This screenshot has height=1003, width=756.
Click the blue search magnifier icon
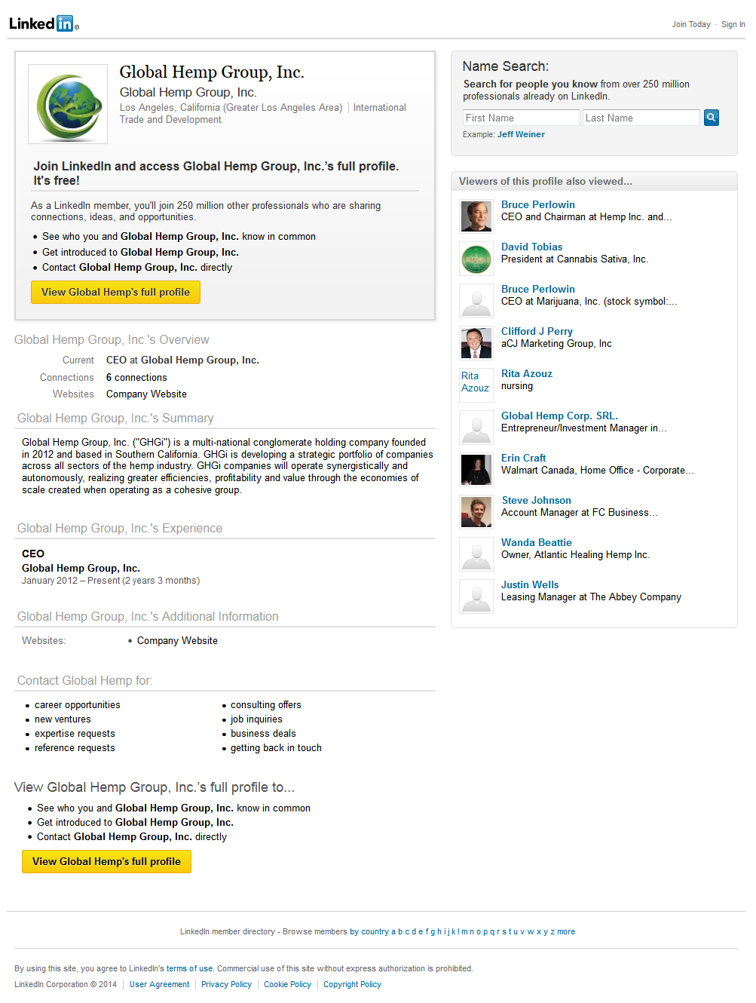click(709, 118)
